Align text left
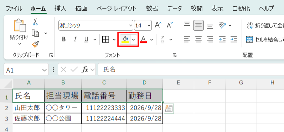Screen dimensions: 284x132 (187, 39)
